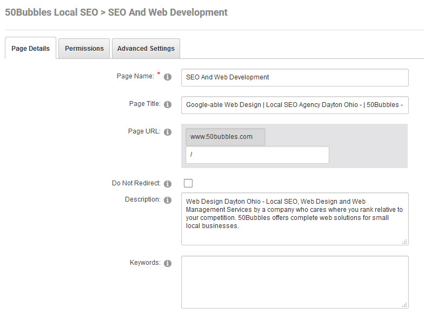The image size is (424, 314).
Task: Click the URL path field containing a slash
Action: [257, 155]
